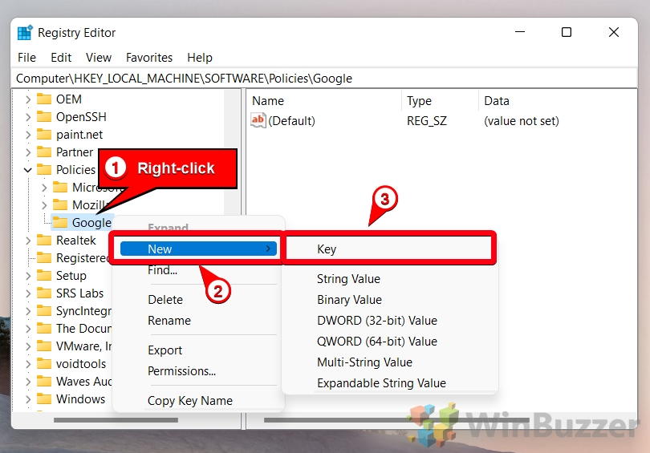Click the REG_SZ type cell
This screenshot has width=650, height=453.
point(427,121)
